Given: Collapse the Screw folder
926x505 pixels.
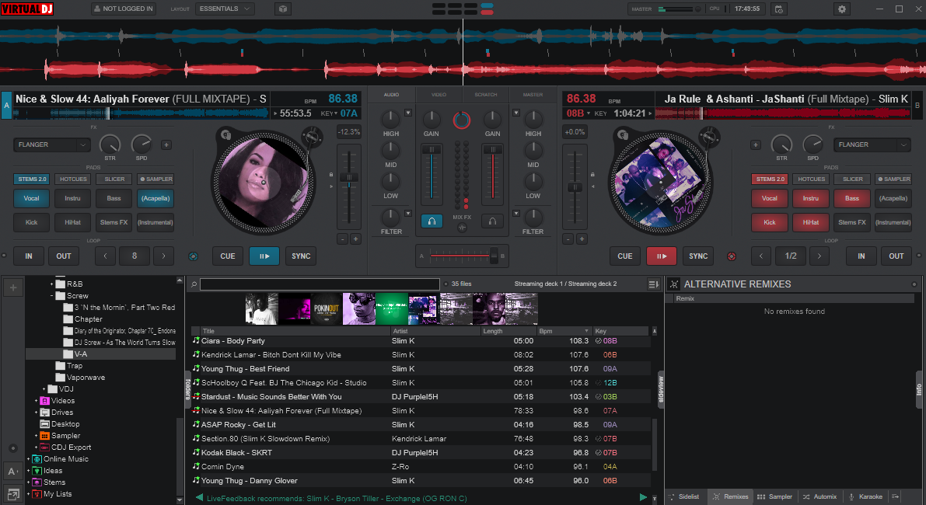Looking at the screenshot, I should pos(52,295).
